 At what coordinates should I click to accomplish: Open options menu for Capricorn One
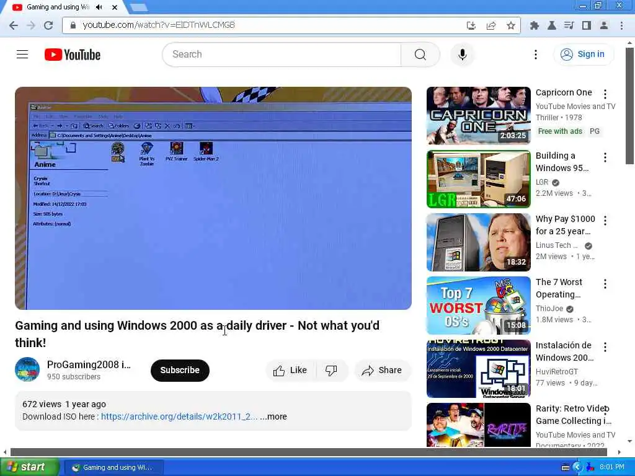(x=605, y=94)
